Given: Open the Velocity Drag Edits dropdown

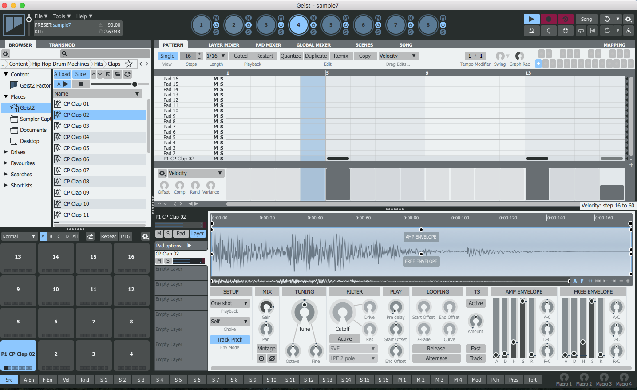Looking at the screenshot, I should (x=398, y=56).
